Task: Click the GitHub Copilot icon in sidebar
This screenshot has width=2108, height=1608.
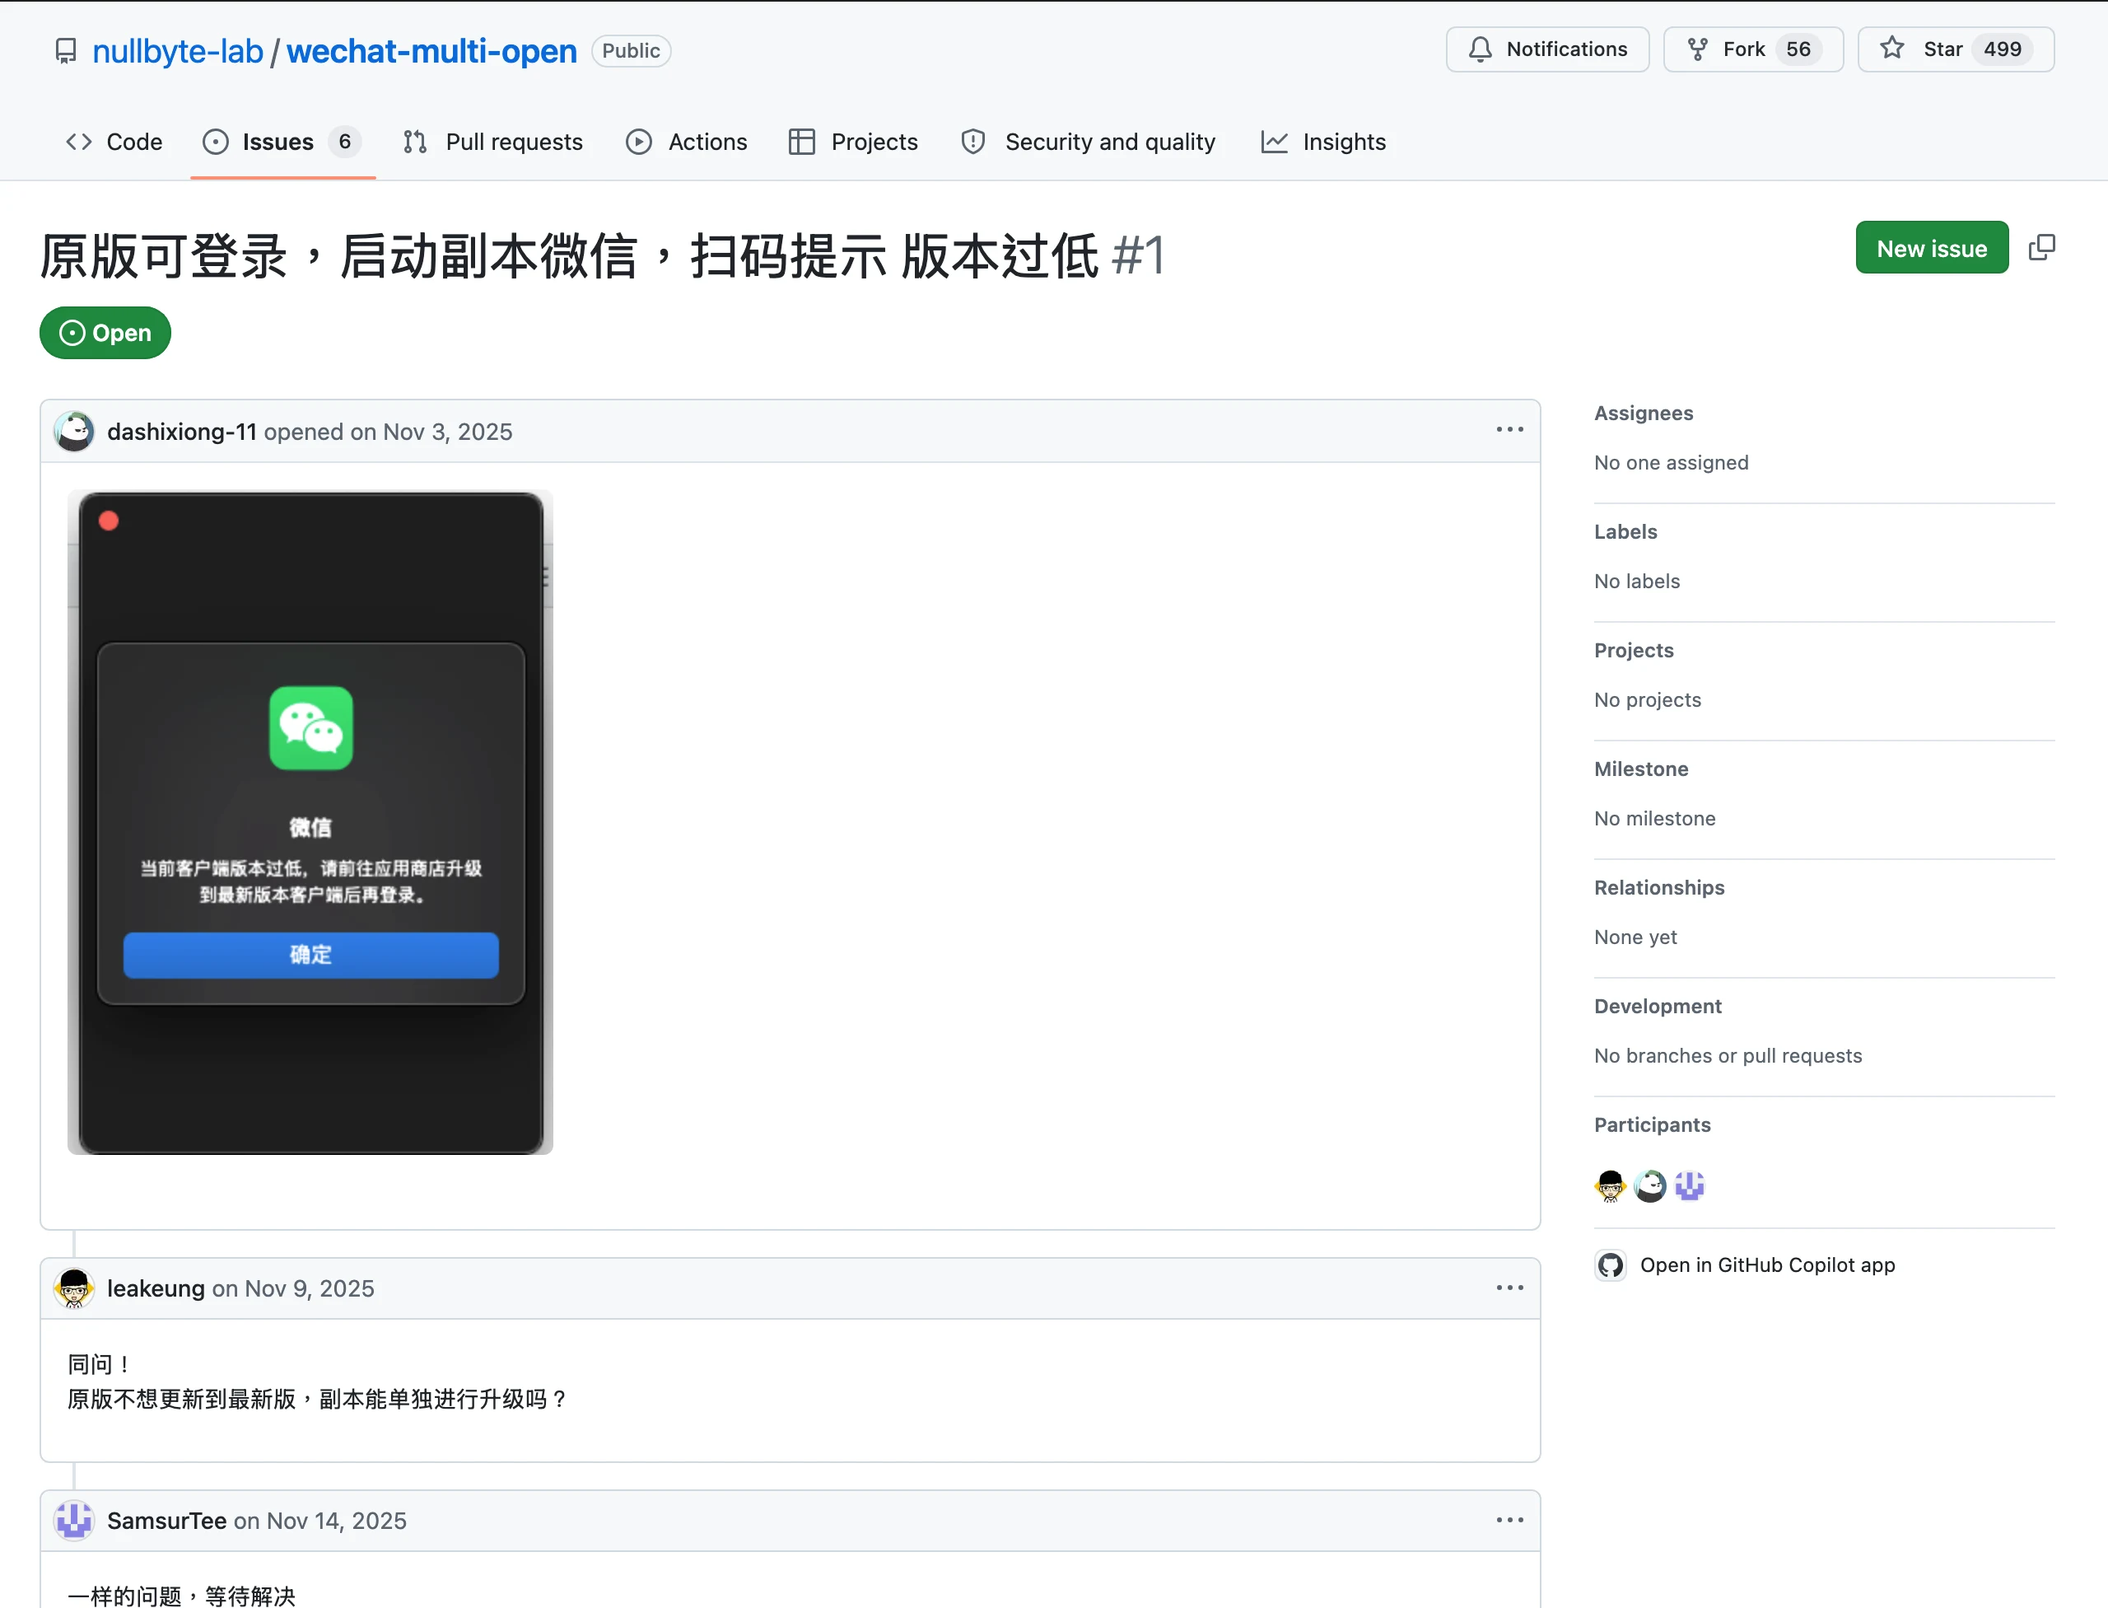Action: point(1611,1265)
